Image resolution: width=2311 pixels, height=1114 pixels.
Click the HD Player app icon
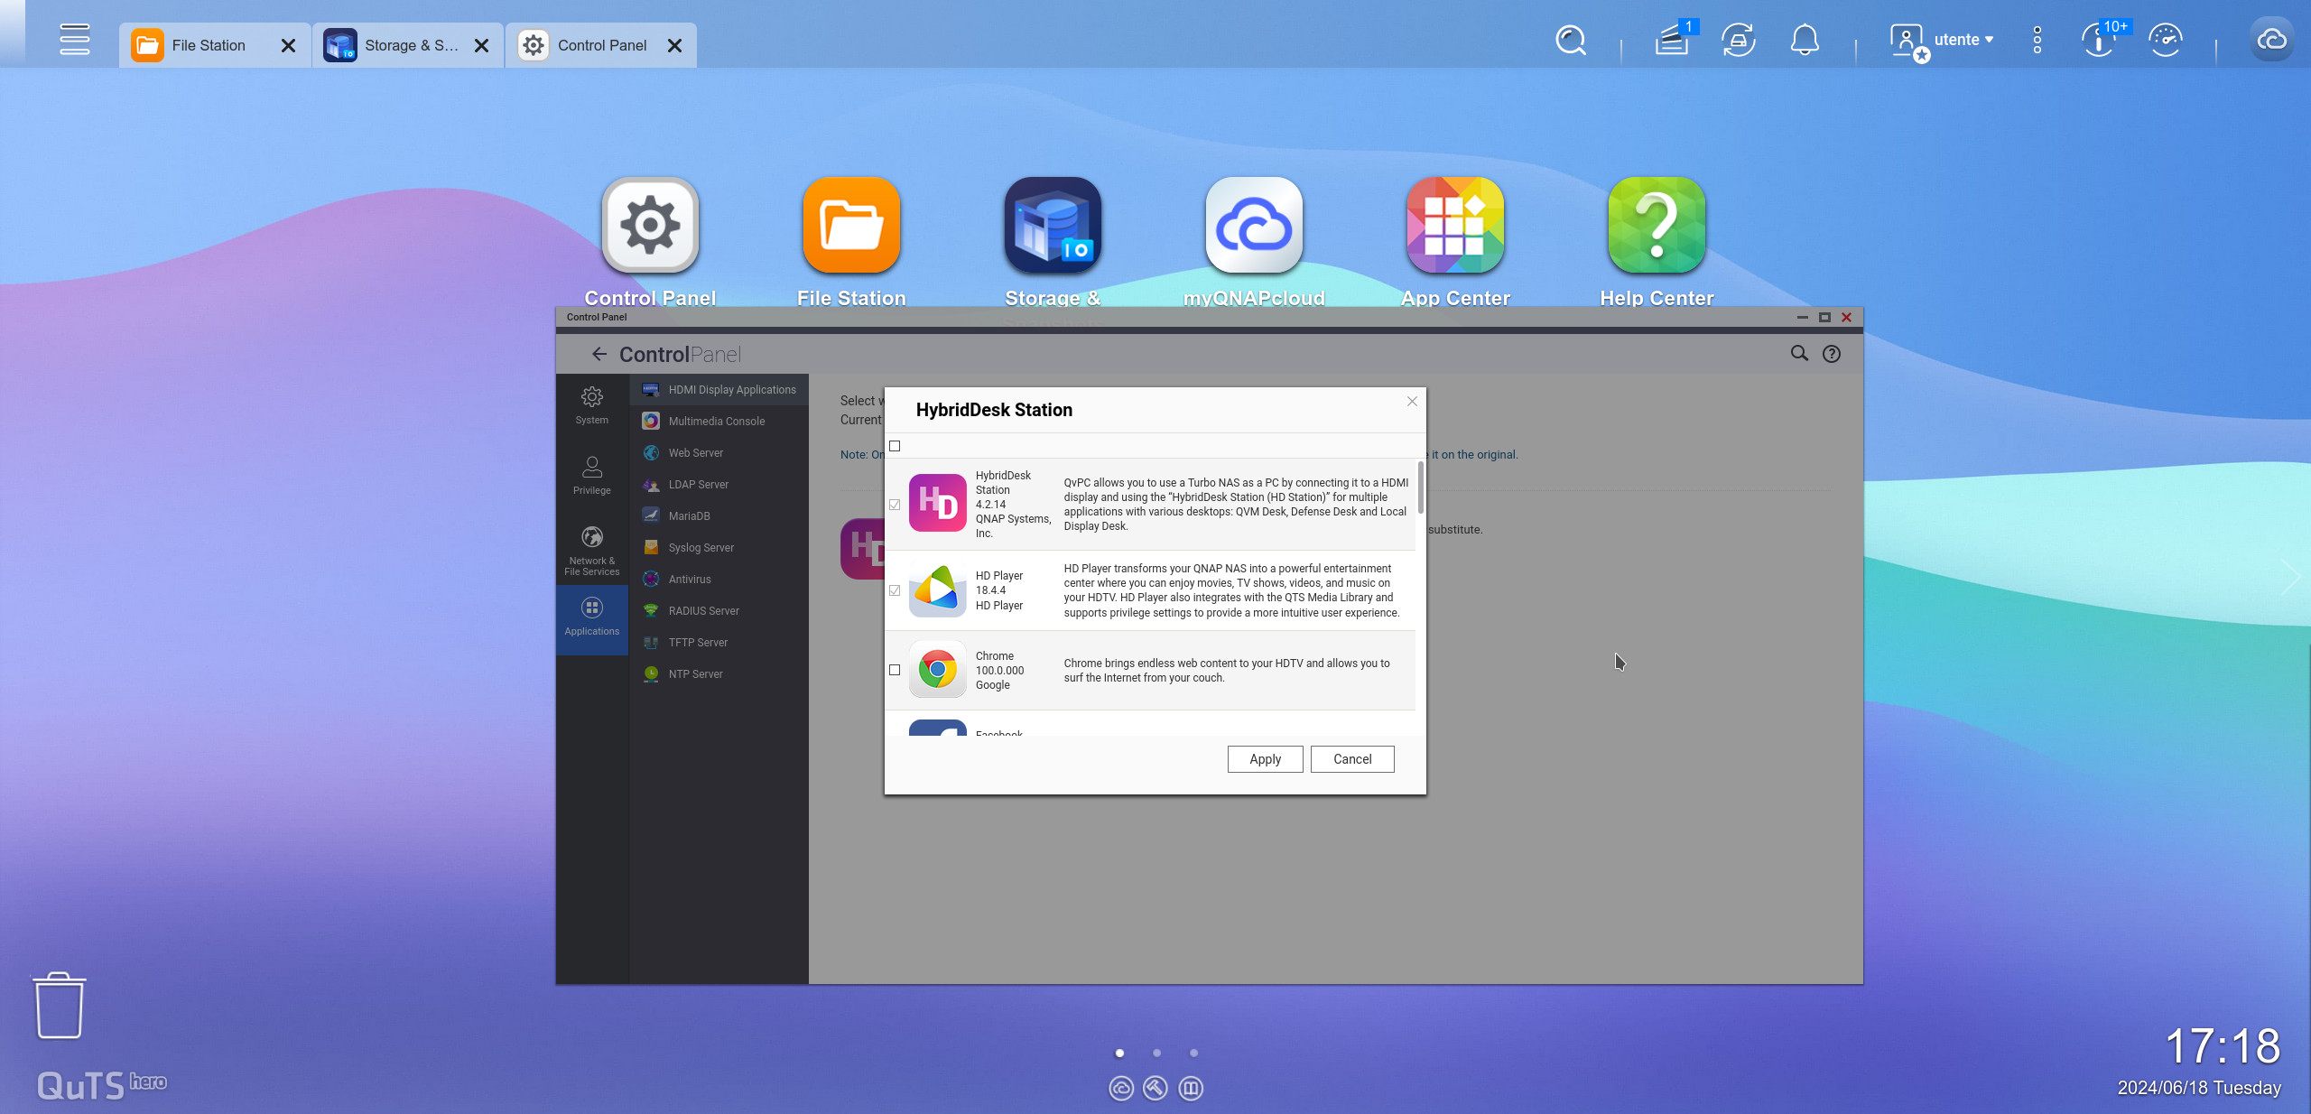click(938, 590)
